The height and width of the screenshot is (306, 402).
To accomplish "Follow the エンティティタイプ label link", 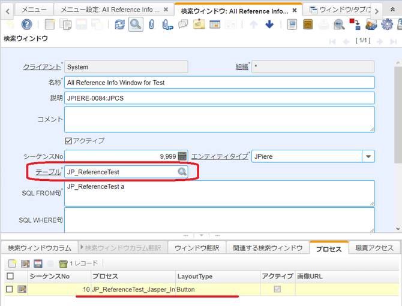I will tap(220, 156).
